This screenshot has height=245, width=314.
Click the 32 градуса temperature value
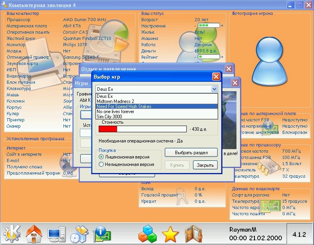(294, 176)
